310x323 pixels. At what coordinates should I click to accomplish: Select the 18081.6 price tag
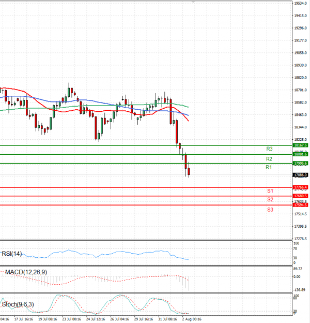point(300,154)
